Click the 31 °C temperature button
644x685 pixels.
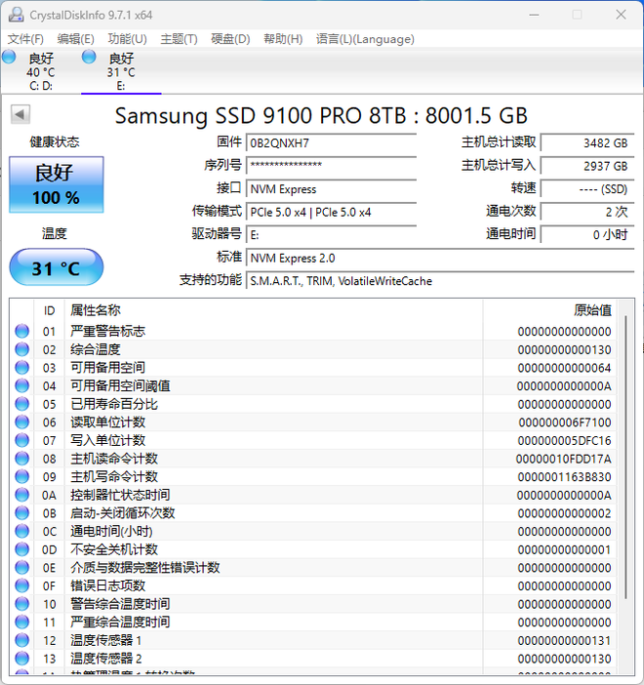(x=56, y=268)
